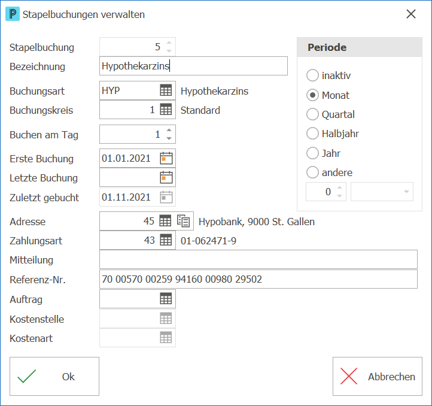Close the Stapelbuchungen verwalten dialog
Viewport: 432px width, 406px height.
pyautogui.click(x=411, y=14)
